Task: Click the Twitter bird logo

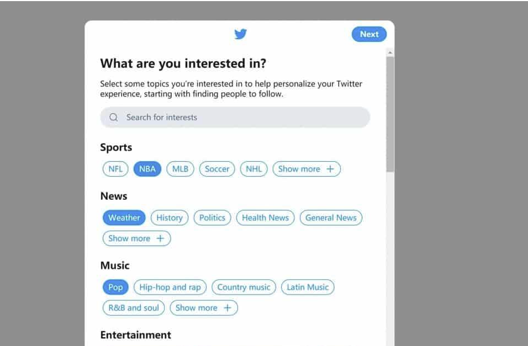Action: pyautogui.click(x=240, y=34)
